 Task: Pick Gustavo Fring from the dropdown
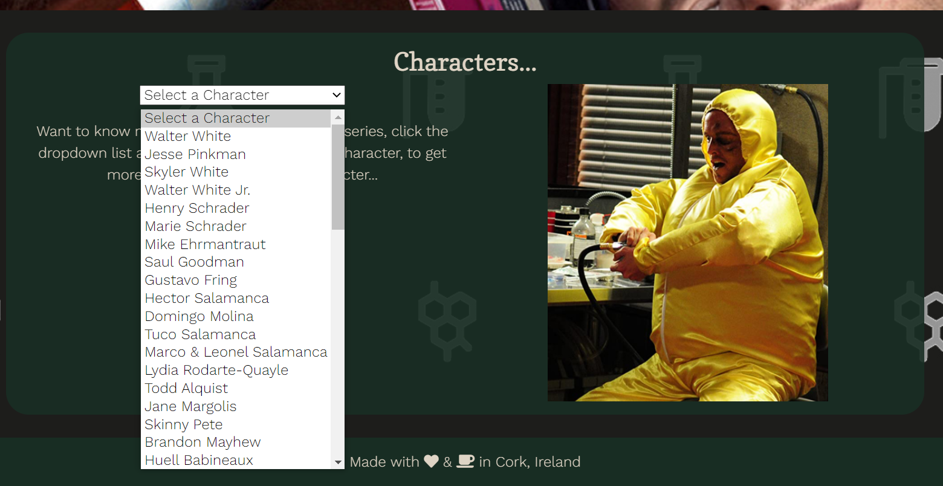coord(236,280)
